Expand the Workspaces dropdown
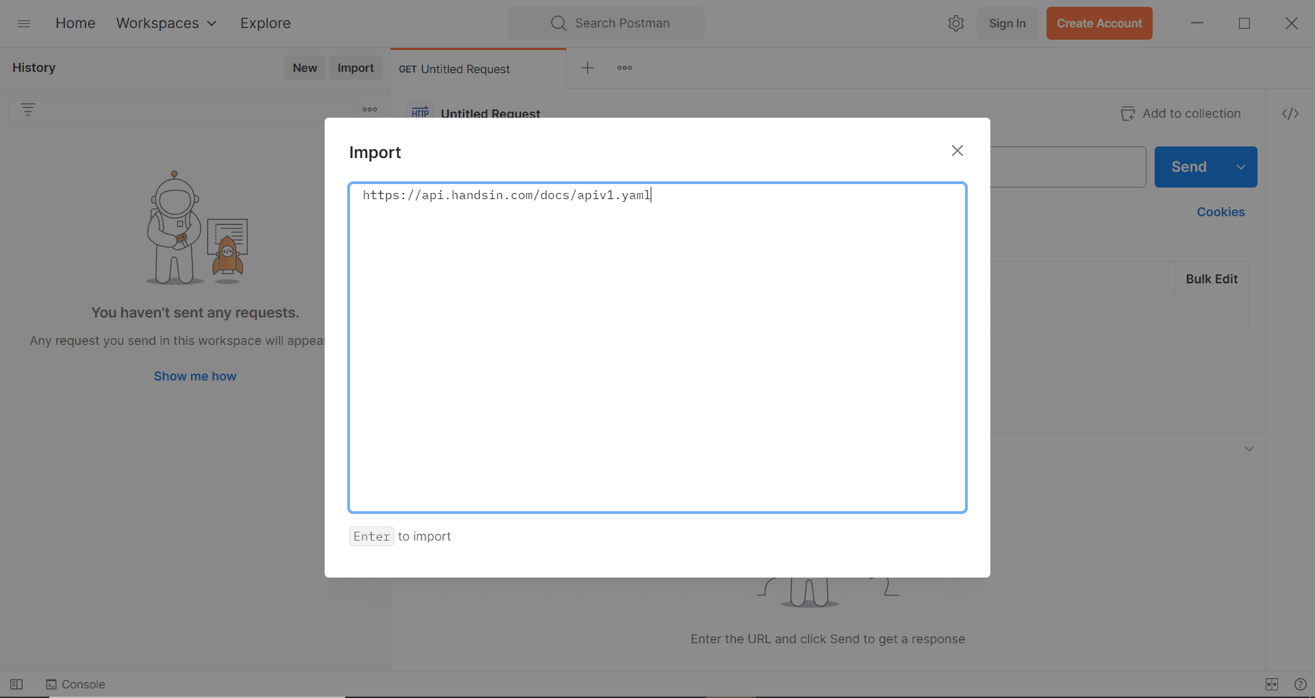Image resolution: width=1315 pixels, height=698 pixels. click(x=166, y=23)
